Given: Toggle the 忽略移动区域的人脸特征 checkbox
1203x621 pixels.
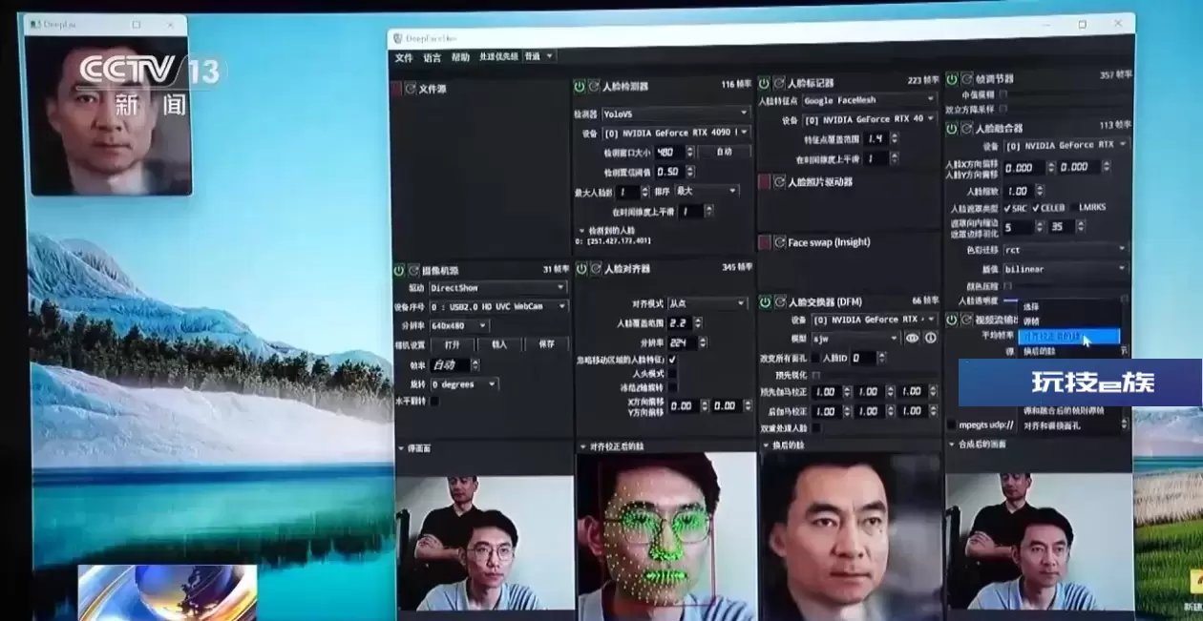Looking at the screenshot, I should 672,359.
